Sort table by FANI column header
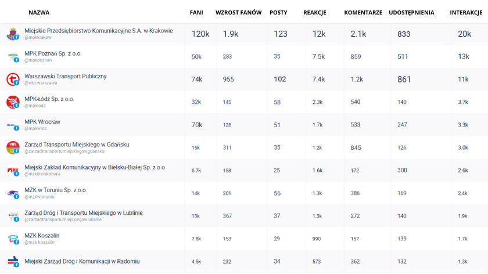The width and height of the screenshot is (488, 274). (x=196, y=12)
